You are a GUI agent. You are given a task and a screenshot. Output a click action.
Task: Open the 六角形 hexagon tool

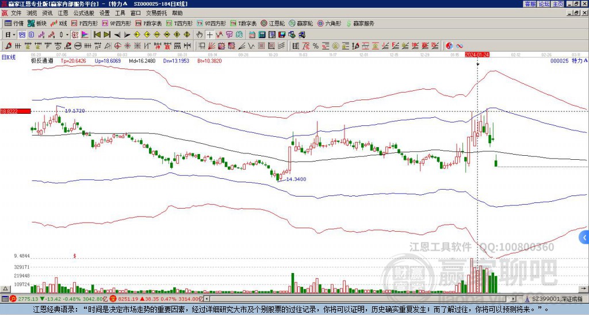tap(330, 23)
